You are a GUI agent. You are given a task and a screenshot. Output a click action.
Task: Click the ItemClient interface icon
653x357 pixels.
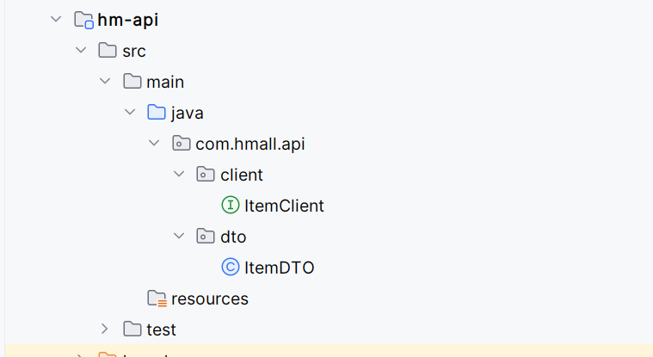(x=230, y=206)
